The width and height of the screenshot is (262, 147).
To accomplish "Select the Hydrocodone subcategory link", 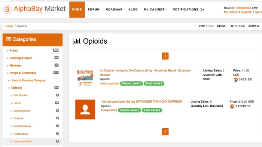I will 21,134.
